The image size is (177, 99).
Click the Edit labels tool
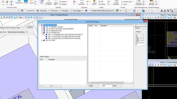tap(101, 2)
